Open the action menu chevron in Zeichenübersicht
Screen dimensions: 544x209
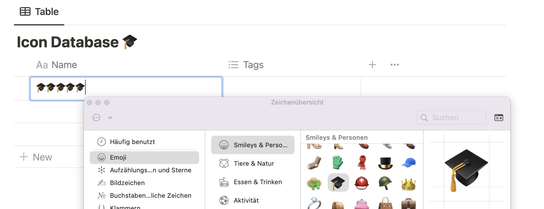pos(109,118)
